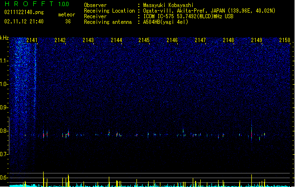Click the 0.9 frequency axis label
Viewport: 295px width, 187px height.
point(4,108)
